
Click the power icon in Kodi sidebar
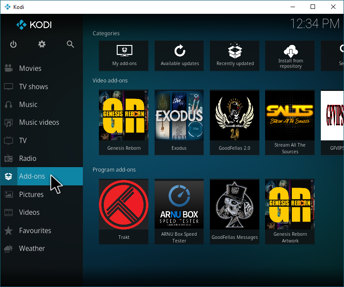pyautogui.click(x=13, y=44)
